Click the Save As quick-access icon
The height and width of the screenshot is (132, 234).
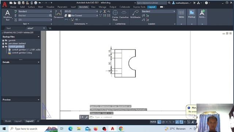click(23, 3)
